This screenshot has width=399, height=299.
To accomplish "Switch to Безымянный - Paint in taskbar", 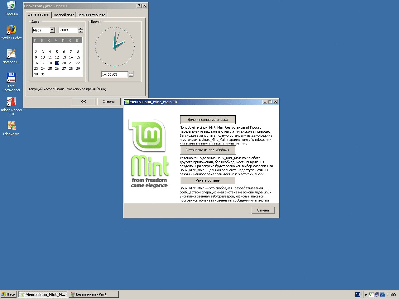I will (94, 294).
